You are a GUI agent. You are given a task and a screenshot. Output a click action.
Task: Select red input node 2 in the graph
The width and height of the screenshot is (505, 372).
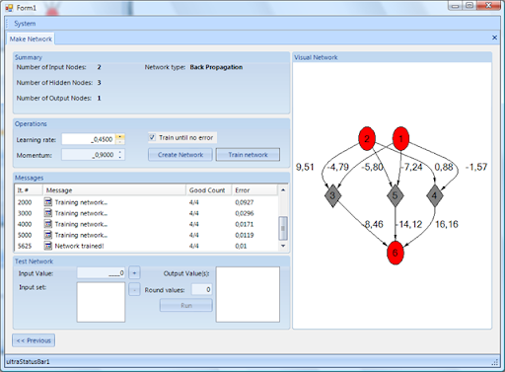[x=367, y=139]
